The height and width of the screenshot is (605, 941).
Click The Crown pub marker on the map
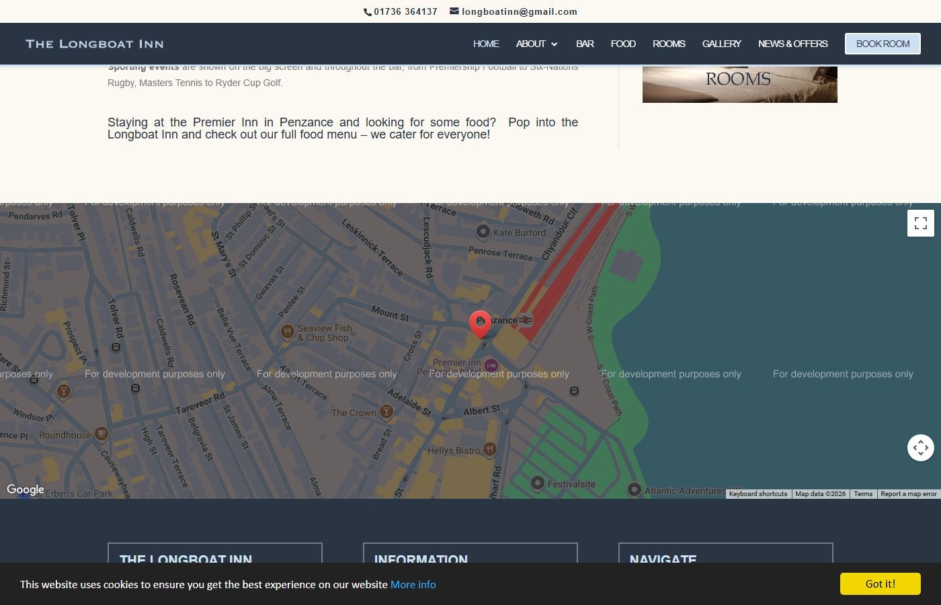click(386, 411)
